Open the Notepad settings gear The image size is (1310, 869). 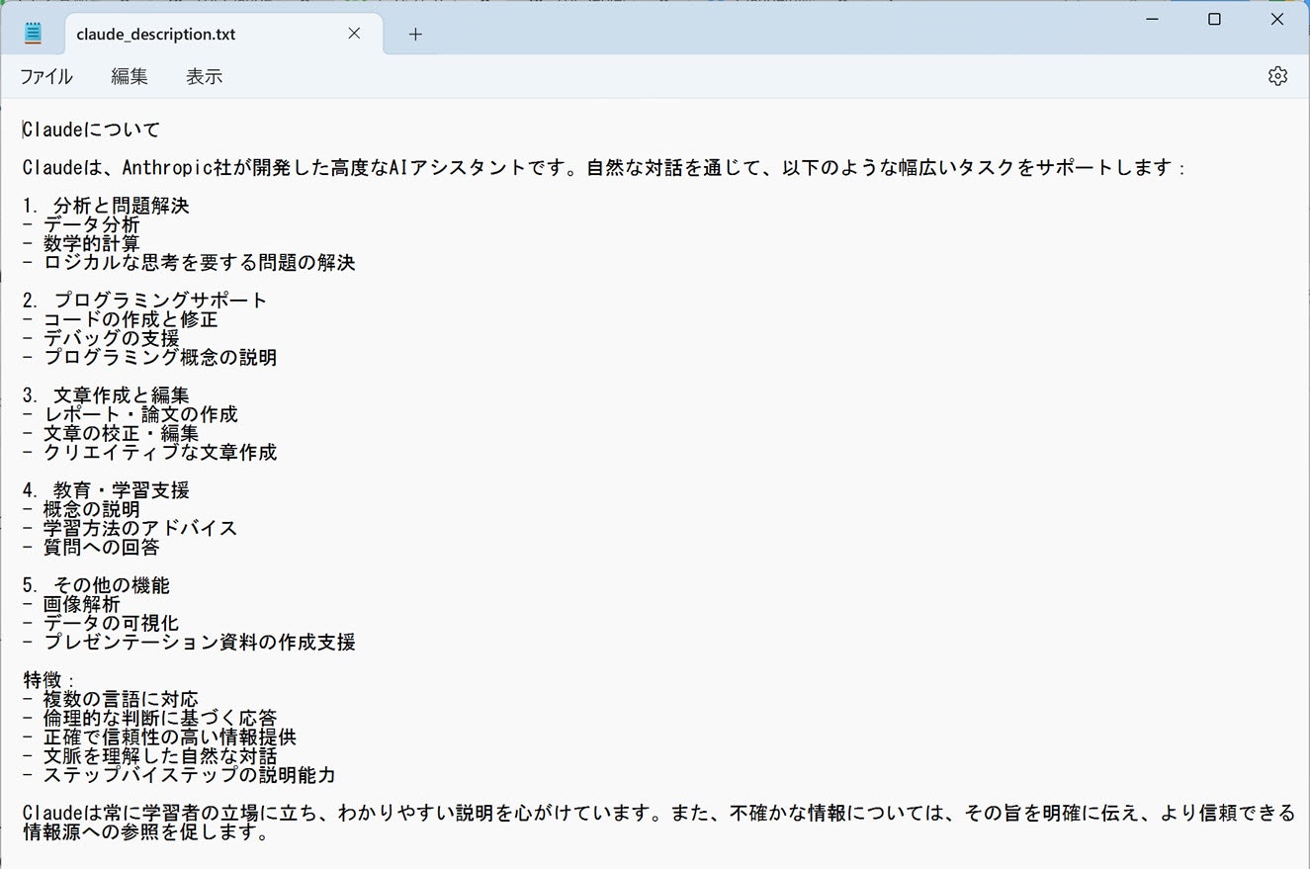tap(1277, 76)
